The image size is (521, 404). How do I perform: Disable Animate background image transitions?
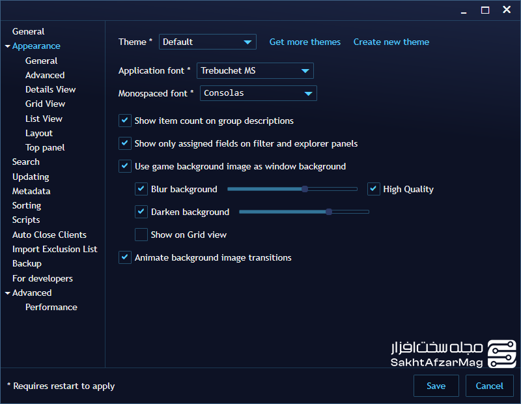tap(124, 257)
